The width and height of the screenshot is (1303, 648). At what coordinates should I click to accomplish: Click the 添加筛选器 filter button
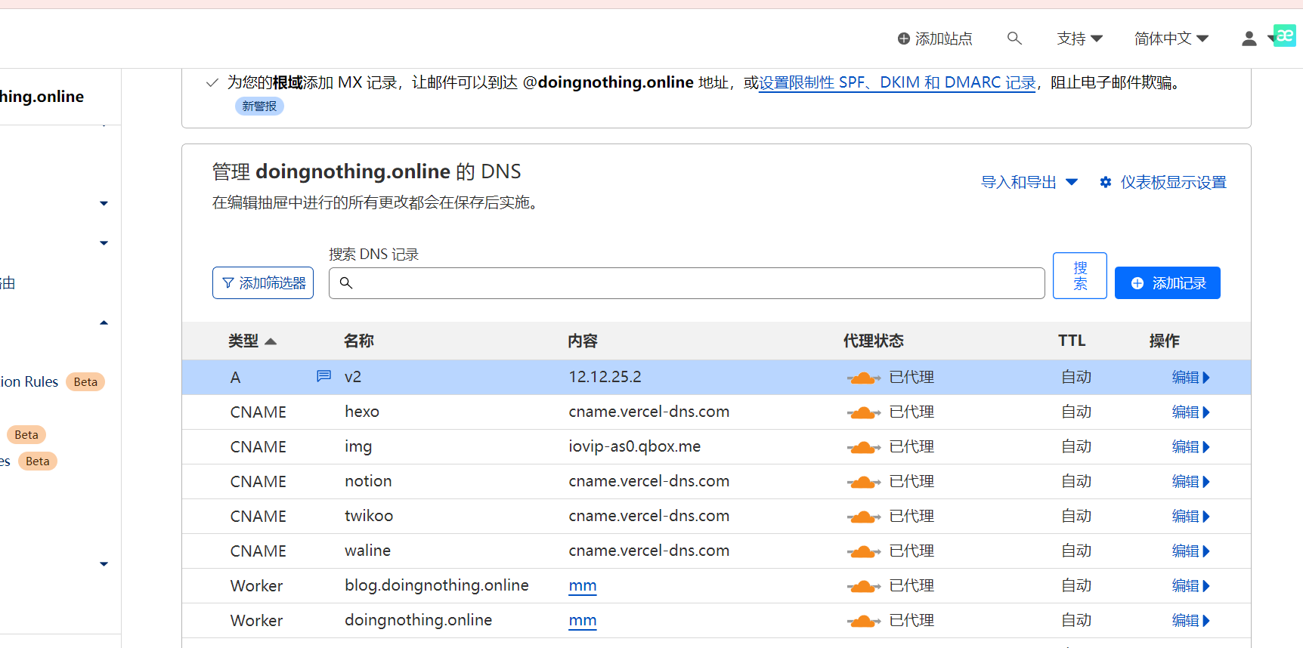pyautogui.click(x=263, y=283)
